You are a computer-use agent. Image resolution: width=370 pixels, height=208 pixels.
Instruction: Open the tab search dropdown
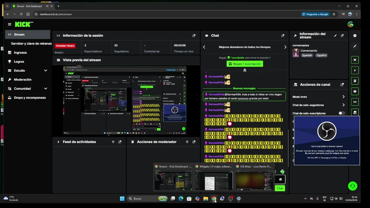coord(7,6)
